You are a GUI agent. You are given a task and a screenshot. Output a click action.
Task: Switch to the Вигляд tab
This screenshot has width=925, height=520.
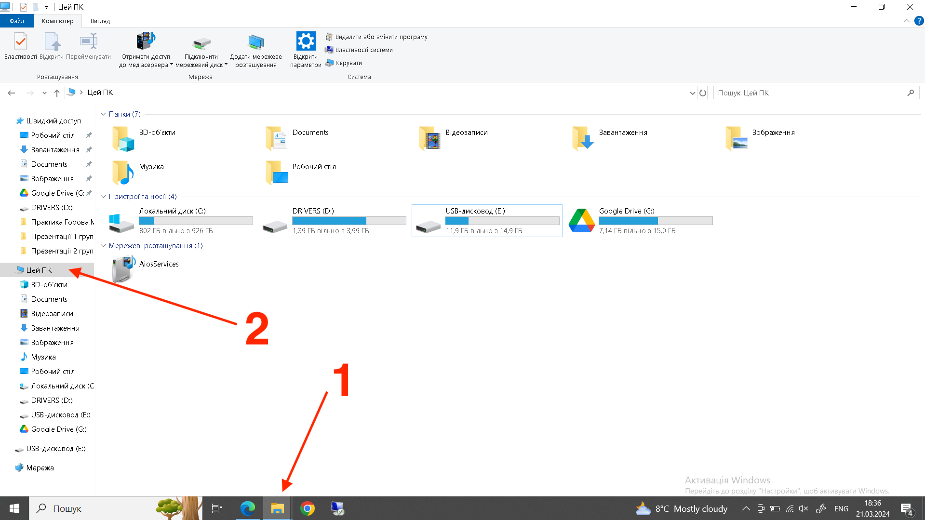click(100, 21)
